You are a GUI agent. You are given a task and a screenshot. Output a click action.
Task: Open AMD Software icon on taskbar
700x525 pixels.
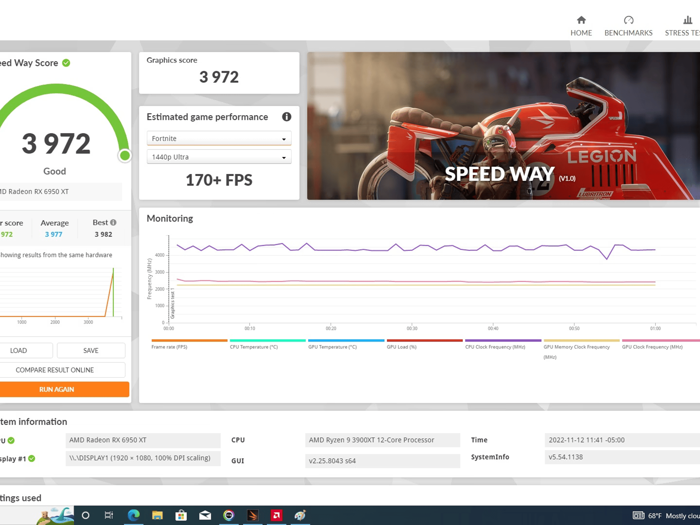point(276,515)
